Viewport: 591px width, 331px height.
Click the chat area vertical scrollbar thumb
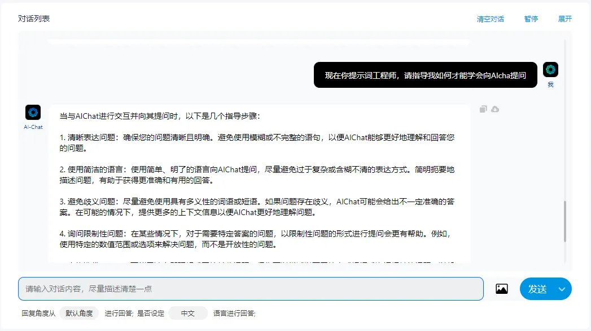click(565, 221)
